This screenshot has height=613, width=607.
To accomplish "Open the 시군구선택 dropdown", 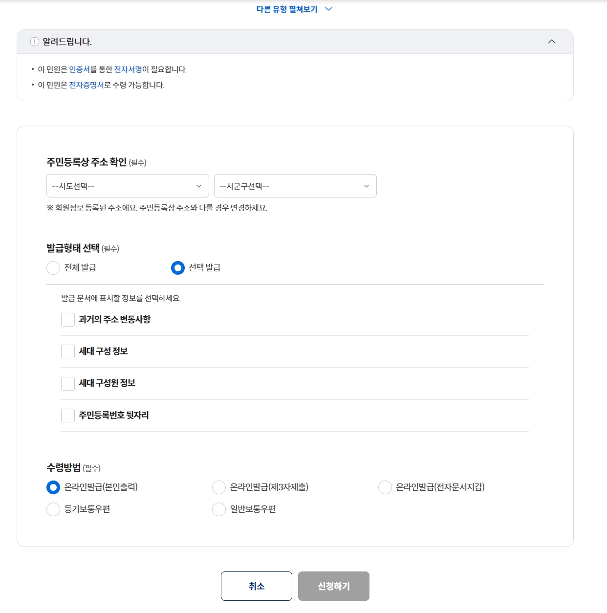I will 295,186.
